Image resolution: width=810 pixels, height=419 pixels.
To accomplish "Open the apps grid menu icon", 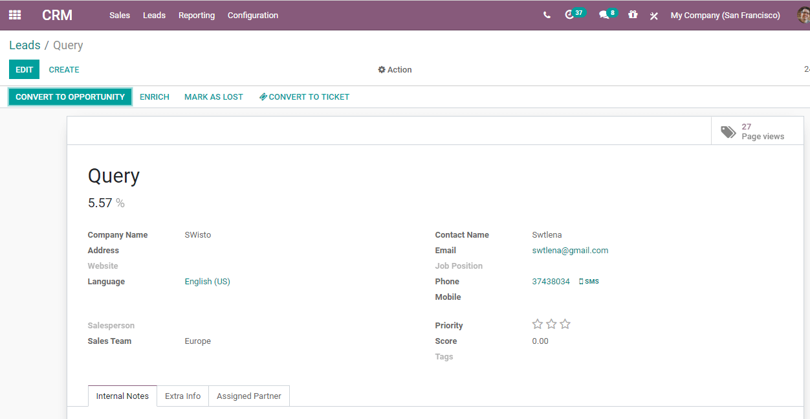I will pos(15,15).
